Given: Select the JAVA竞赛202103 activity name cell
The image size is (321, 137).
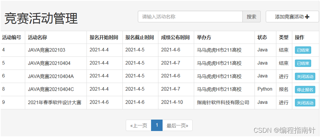Looking at the screenshot, I should tap(56, 50).
